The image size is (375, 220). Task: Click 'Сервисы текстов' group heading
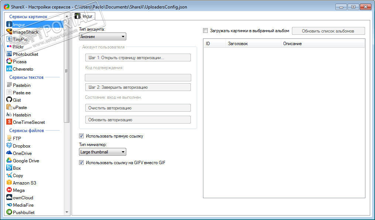click(26, 77)
